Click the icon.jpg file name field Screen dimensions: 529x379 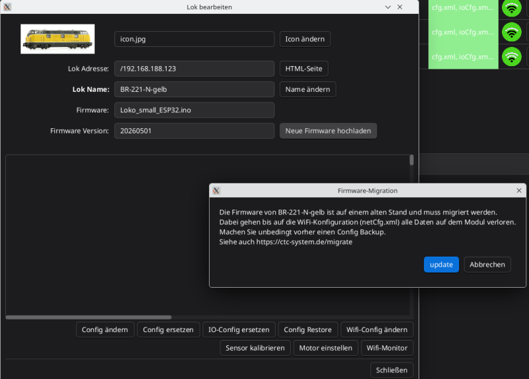tap(194, 39)
